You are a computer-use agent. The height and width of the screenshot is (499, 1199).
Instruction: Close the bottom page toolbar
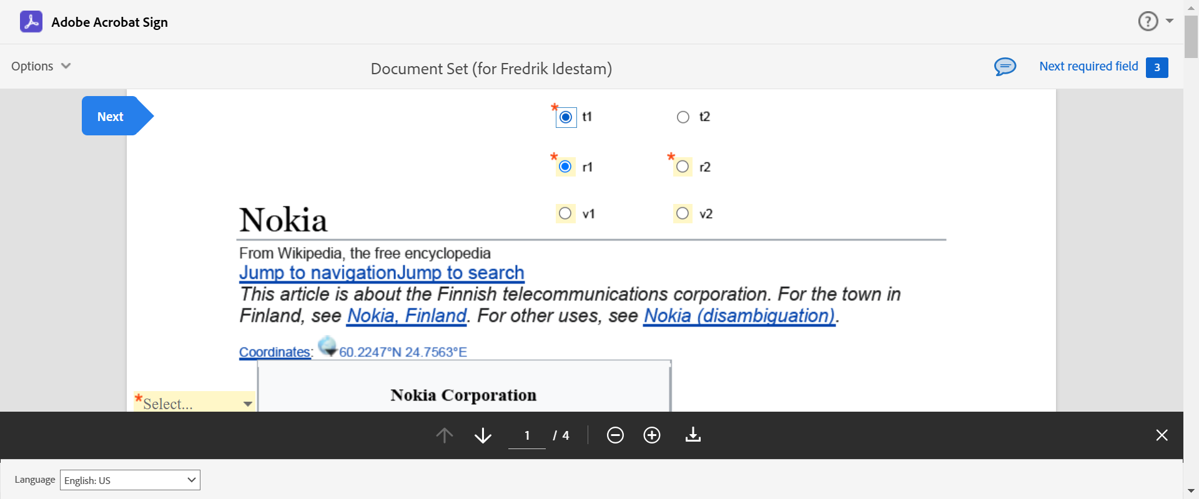point(1162,435)
